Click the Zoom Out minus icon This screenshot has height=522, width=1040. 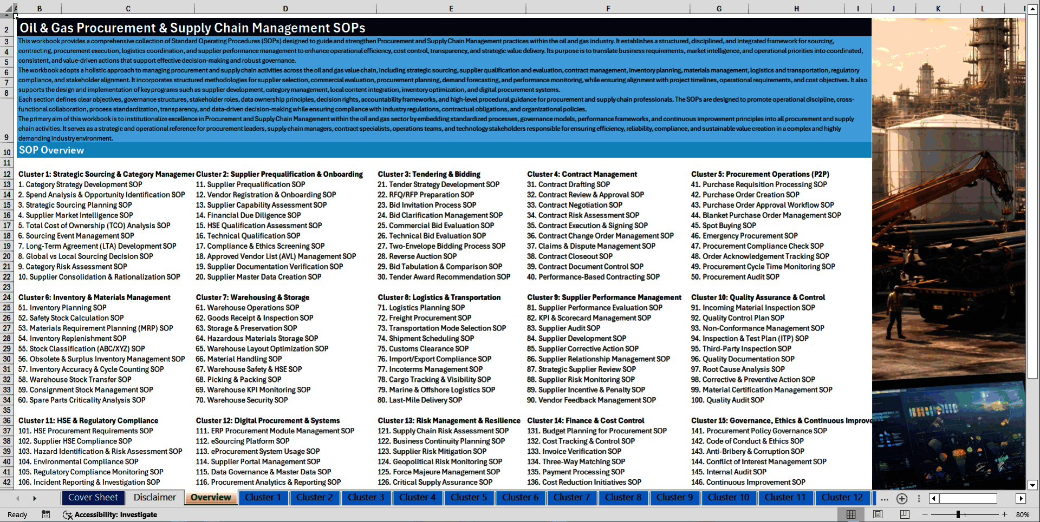point(924,514)
